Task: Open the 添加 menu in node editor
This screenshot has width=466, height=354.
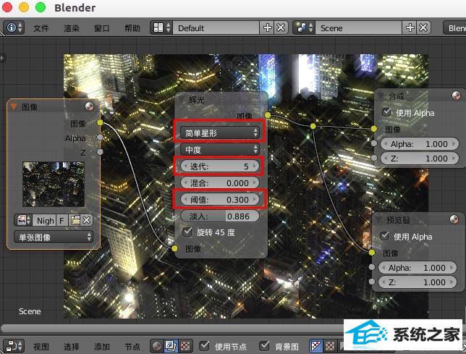Action: (x=101, y=347)
